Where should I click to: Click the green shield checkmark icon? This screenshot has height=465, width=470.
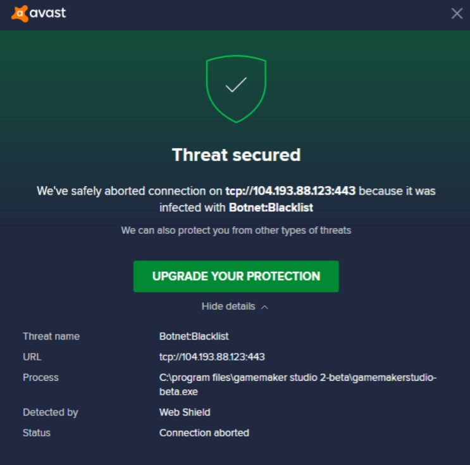[x=236, y=89]
